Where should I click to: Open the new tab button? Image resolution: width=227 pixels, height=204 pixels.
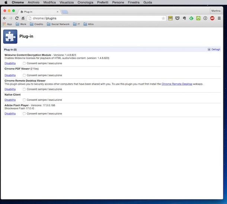[65, 12]
